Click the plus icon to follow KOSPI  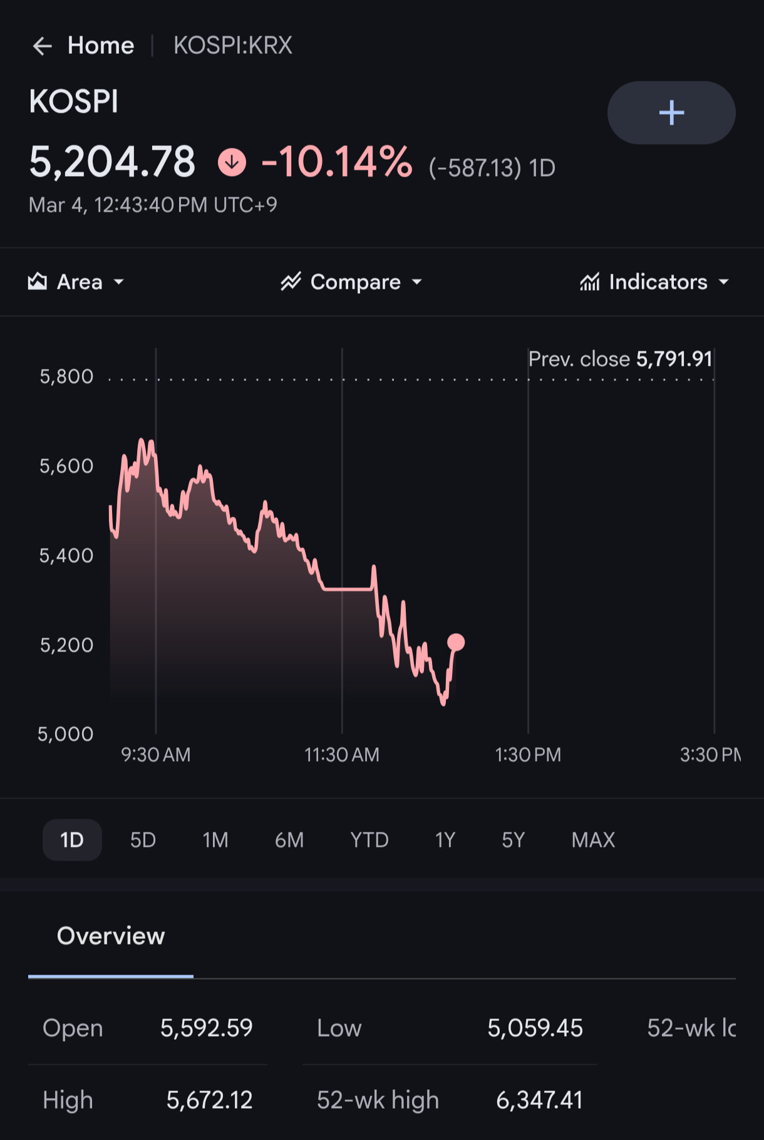[x=671, y=113]
